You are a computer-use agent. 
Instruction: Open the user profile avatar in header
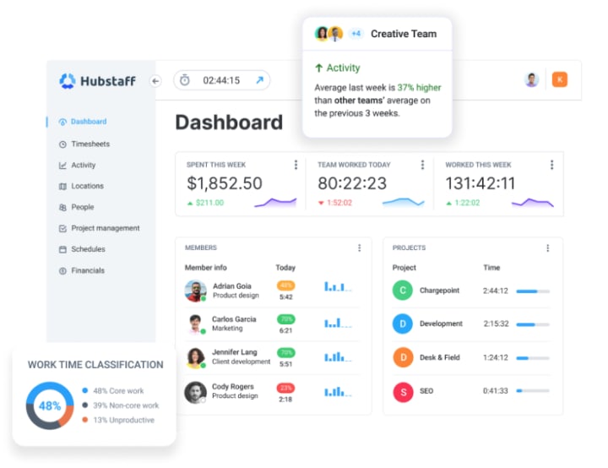(x=532, y=79)
